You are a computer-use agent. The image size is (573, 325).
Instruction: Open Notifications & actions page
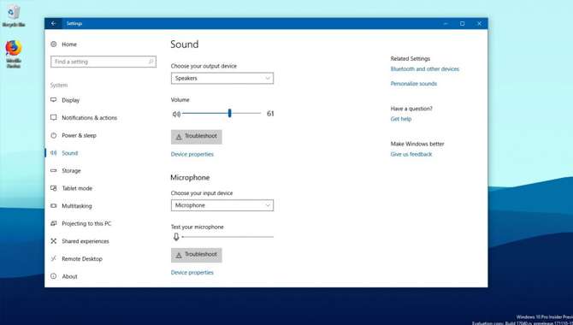[x=90, y=118]
